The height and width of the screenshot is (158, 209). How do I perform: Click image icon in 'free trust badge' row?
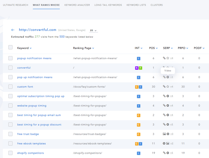[164, 134]
